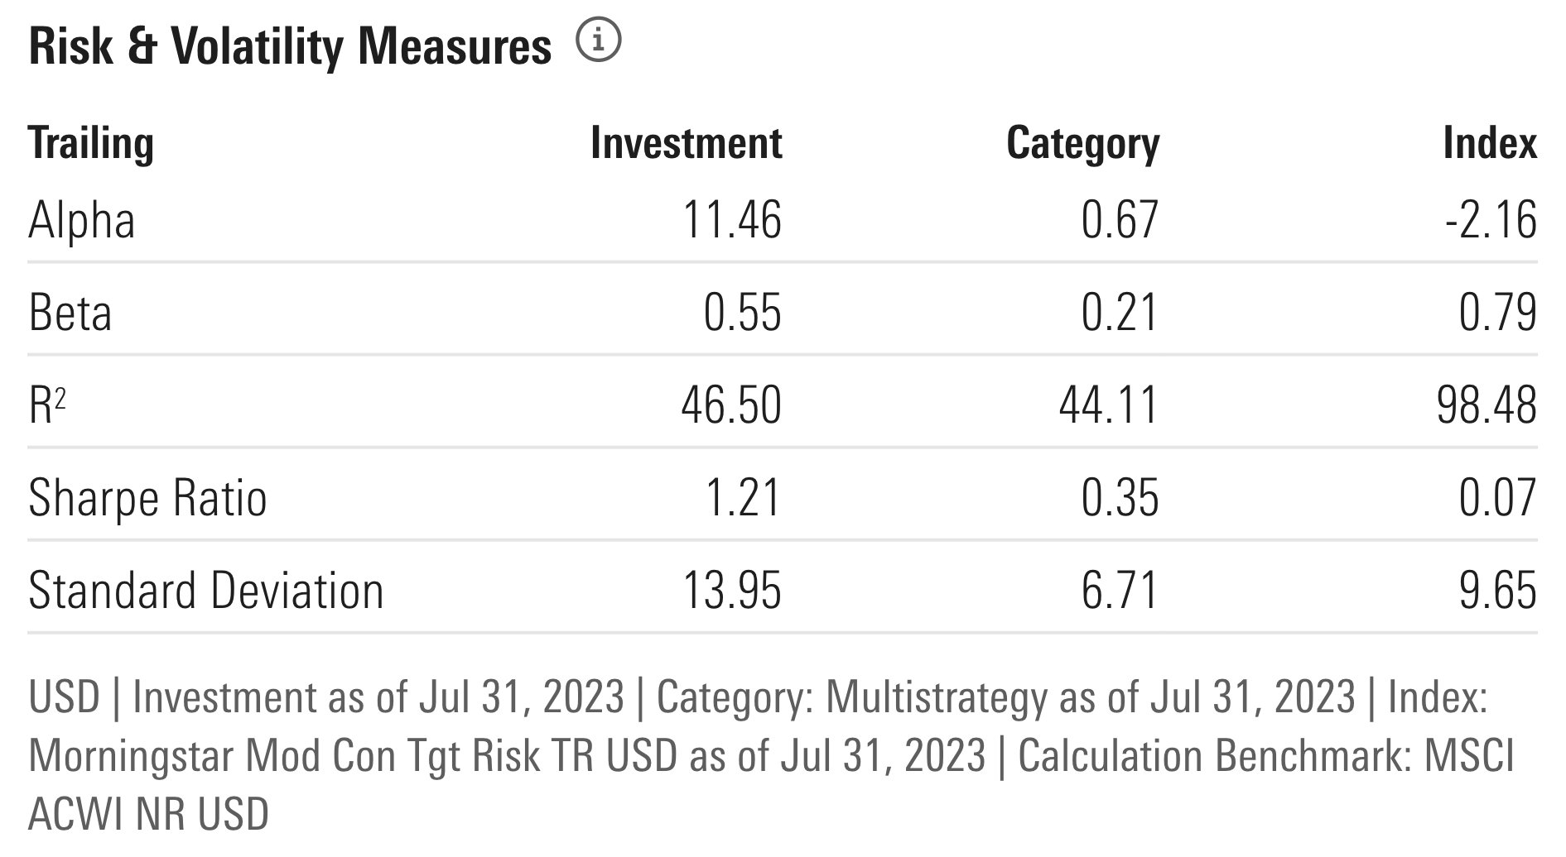Click the Investment Alpha value 11.46

(731, 221)
